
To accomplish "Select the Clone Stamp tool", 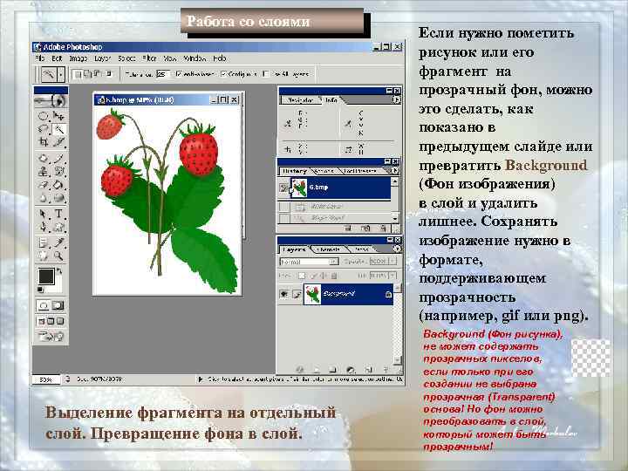I will point(43,172).
